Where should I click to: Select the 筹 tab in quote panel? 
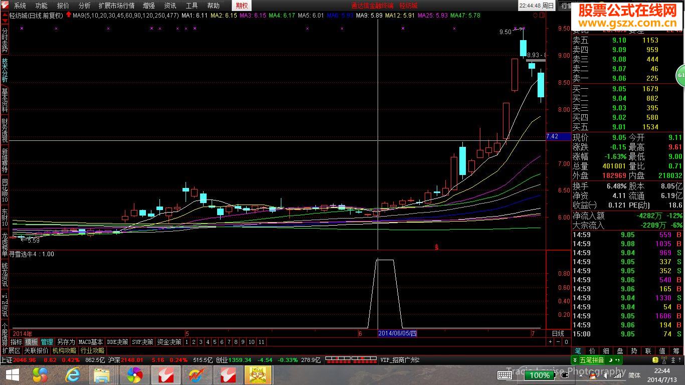point(676,351)
